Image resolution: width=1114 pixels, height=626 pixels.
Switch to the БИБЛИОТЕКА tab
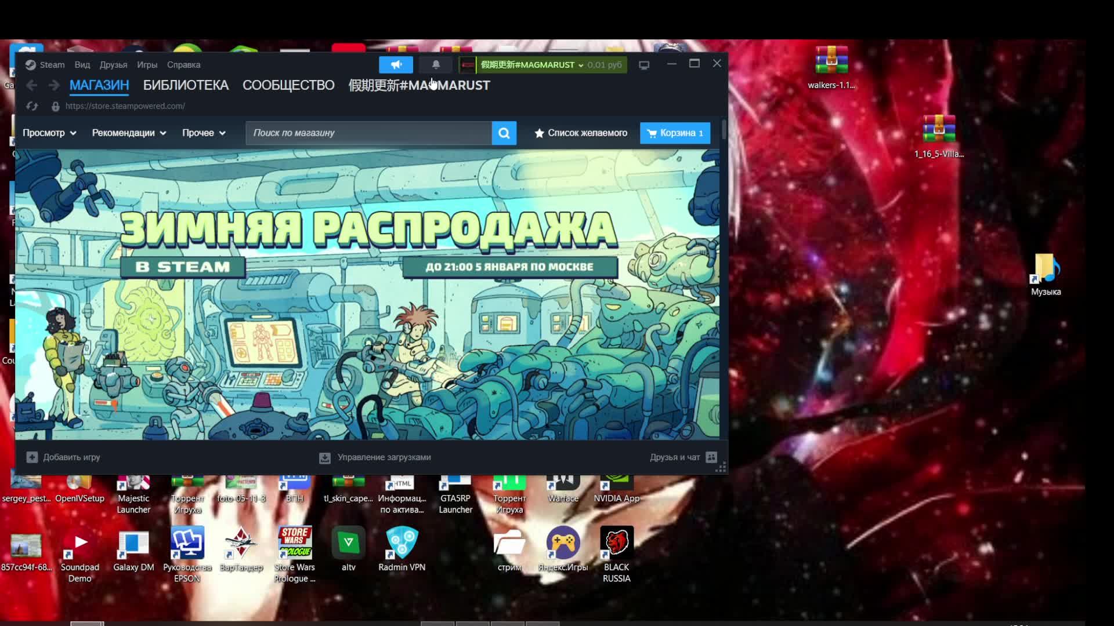(186, 86)
